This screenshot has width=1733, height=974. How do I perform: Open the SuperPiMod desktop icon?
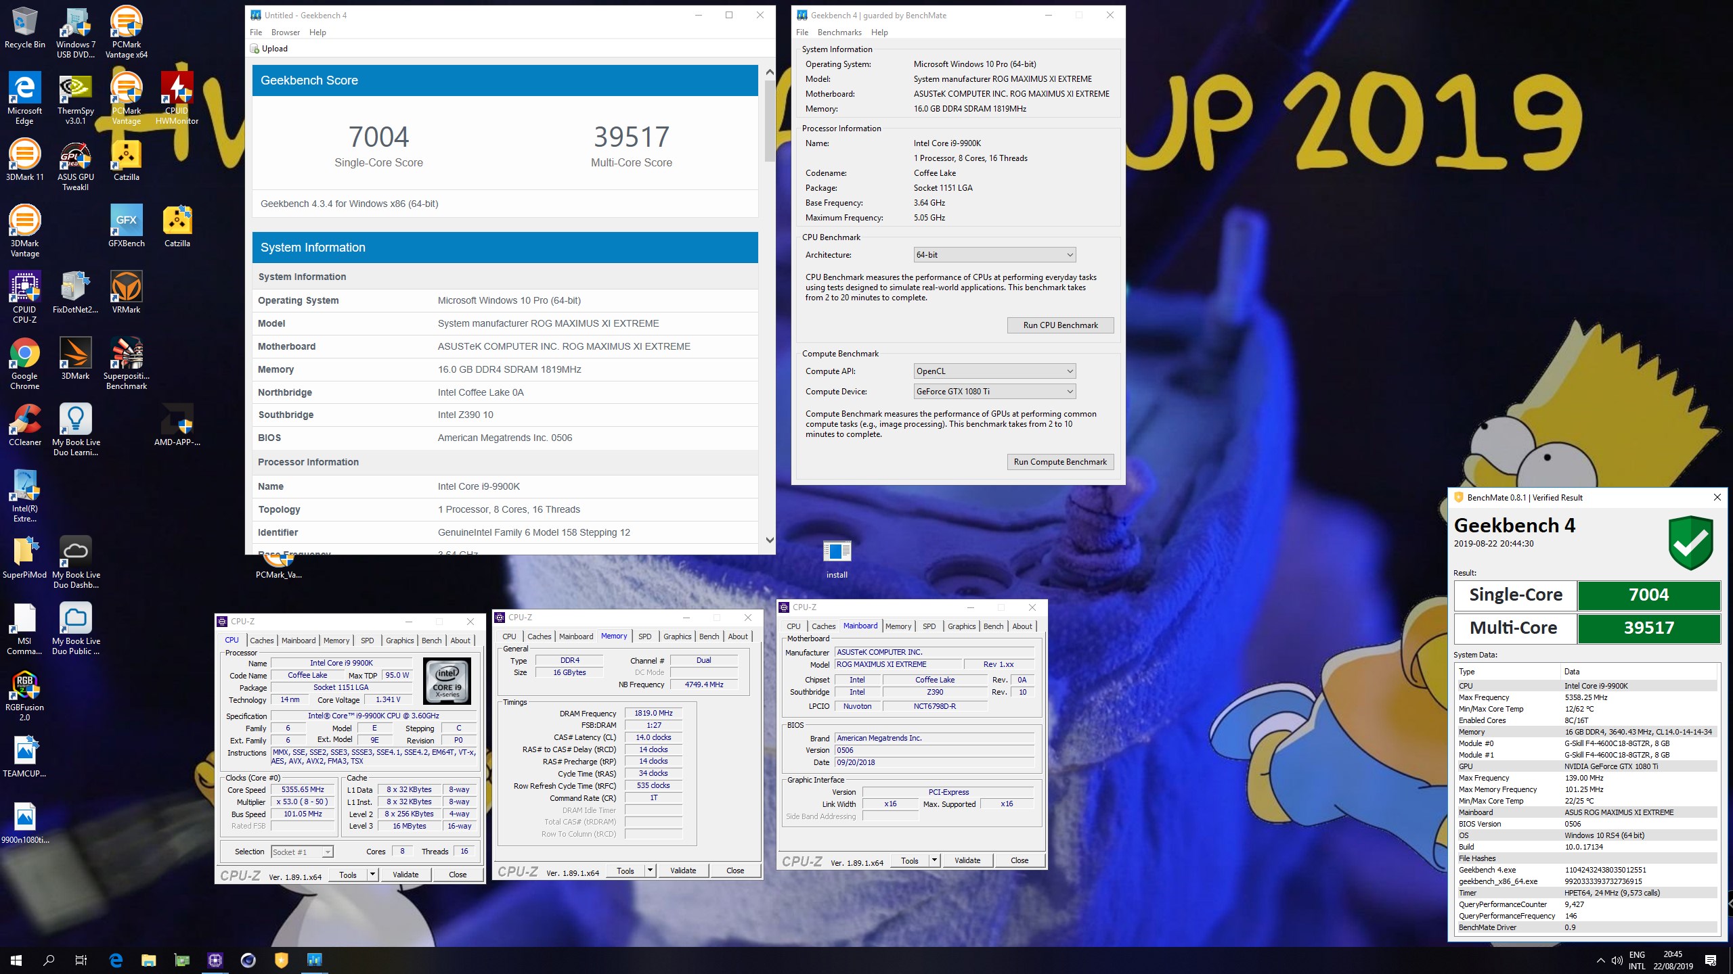(24, 557)
